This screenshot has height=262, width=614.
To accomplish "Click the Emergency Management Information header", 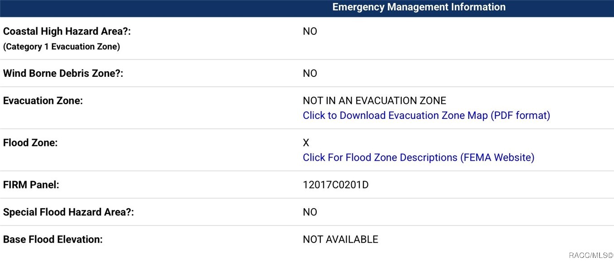I will click(419, 7).
